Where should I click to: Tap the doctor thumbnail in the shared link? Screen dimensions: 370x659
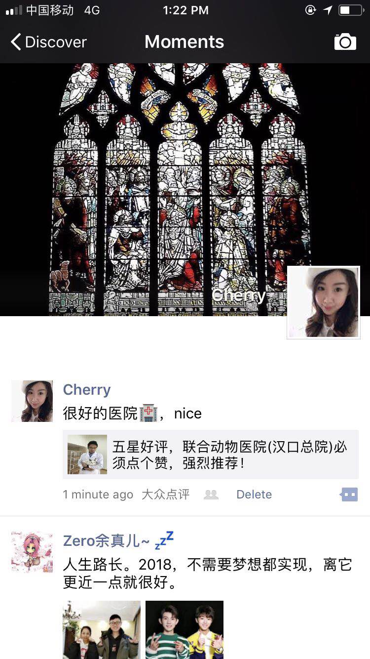coord(87,454)
